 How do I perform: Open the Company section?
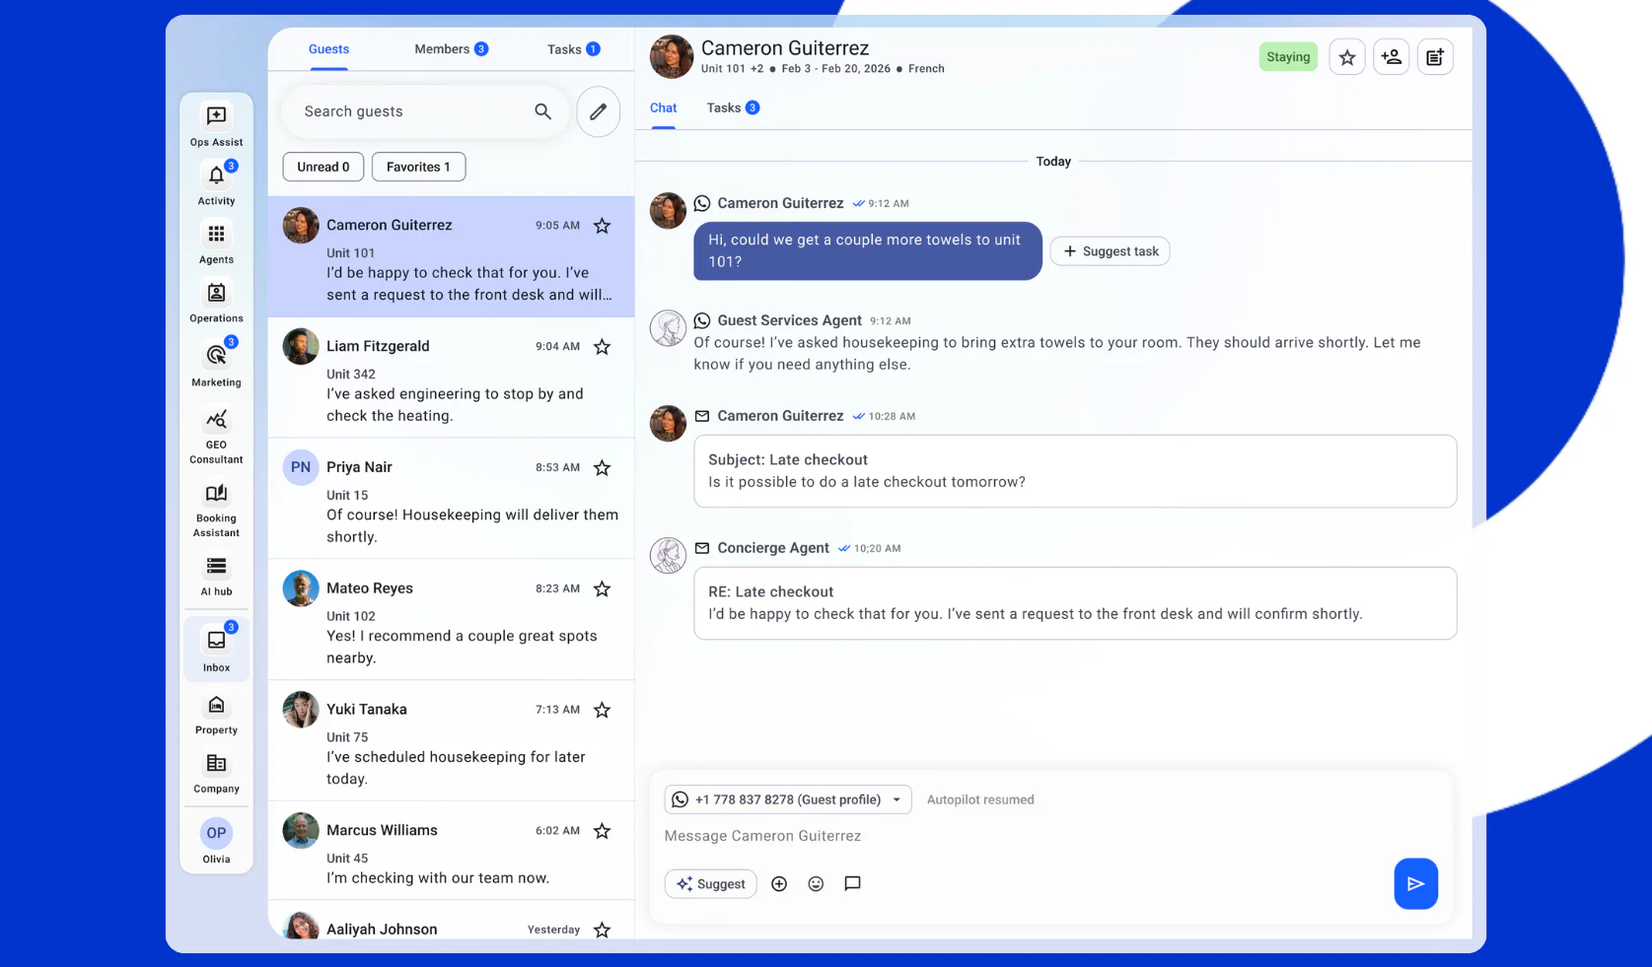[x=216, y=773]
